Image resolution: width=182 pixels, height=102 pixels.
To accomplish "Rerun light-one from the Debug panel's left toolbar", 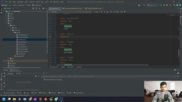I will 4,73.
